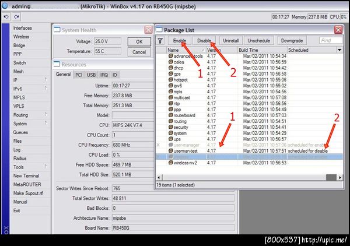Select the system package icon
This screenshot has width=350, height=246.
click(x=170, y=133)
